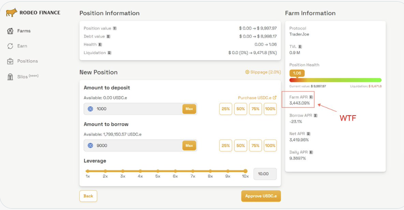Image resolution: width=404 pixels, height=210 pixels.
Task: Click the Rodeo Finance bull logo
Action: click(x=12, y=12)
